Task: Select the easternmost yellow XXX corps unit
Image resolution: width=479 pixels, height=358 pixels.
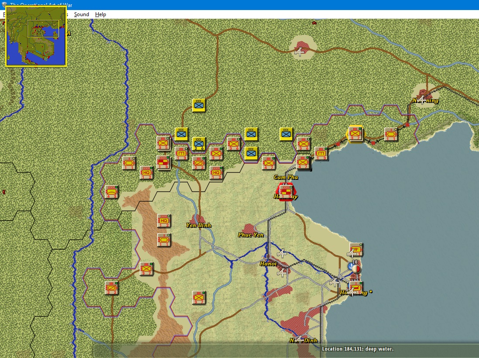Action: point(286,134)
